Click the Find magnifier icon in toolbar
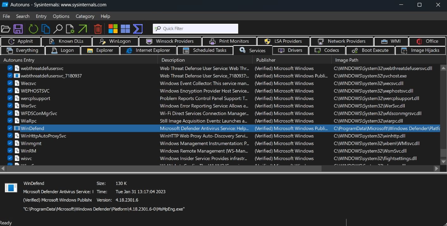This screenshot has height=226, width=447. (x=58, y=29)
